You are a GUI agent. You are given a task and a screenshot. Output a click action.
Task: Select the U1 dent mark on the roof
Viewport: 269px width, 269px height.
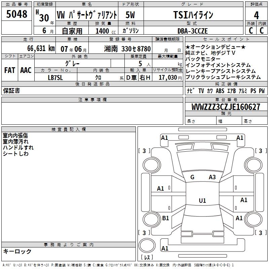coord(202,200)
